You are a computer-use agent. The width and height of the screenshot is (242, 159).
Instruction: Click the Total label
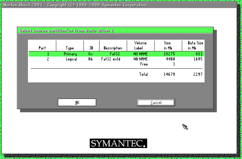point(143,74)
